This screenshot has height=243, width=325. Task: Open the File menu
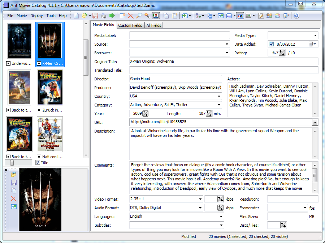(10, 16)
